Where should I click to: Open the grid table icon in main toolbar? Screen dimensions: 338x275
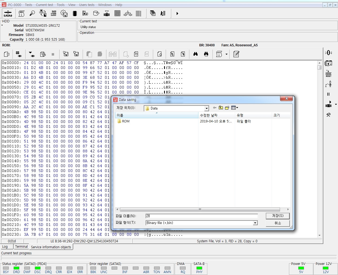click(117, 13)
